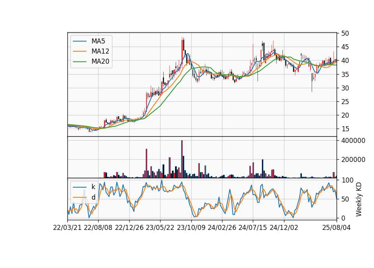This screenshot has height=268, width=374.
Task: Click the 25/08/04 date tick label
Action: pyautogui.click(x=337, y=228)
